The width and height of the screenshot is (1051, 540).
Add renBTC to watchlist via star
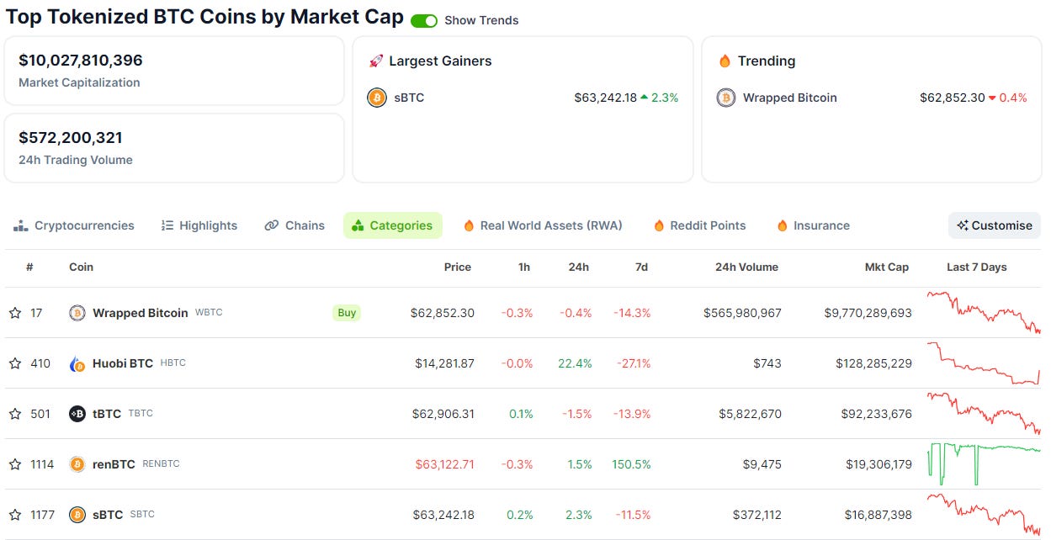(x=14, y=464)
